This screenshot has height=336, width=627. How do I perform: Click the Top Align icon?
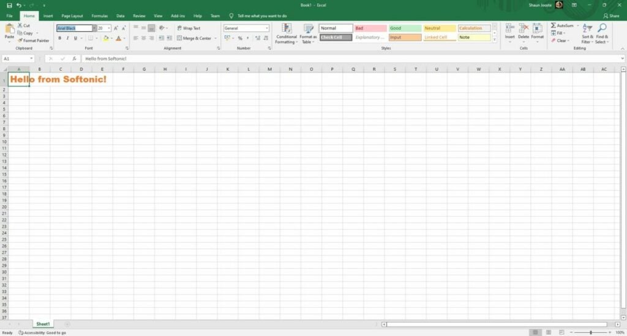(136, 27)
